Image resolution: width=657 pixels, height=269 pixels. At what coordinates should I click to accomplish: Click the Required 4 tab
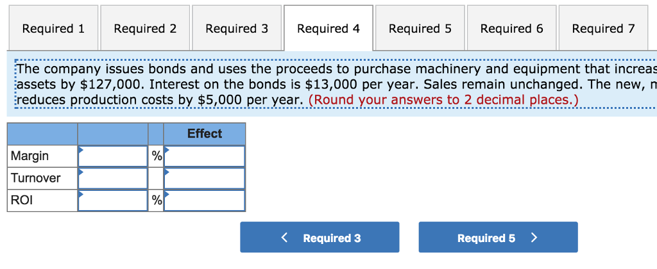coord(328,29)
